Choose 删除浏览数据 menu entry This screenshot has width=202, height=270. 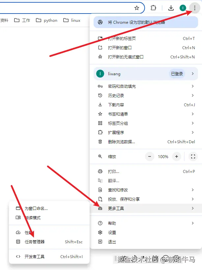[x=146, y=142]
